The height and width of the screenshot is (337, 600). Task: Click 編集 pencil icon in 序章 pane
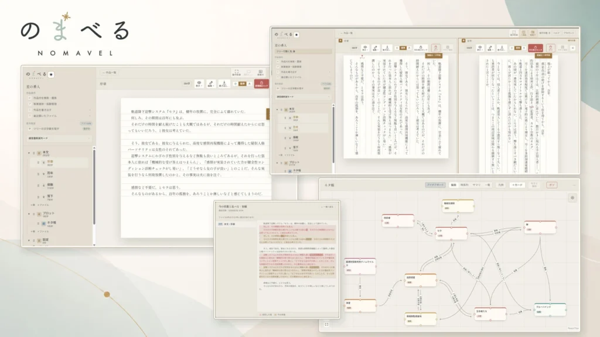376,48
